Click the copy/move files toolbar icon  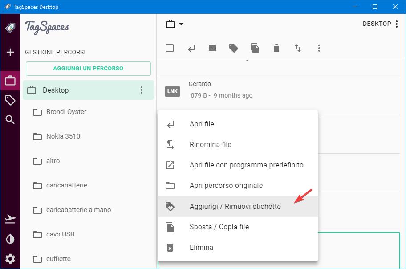[255, 48]
